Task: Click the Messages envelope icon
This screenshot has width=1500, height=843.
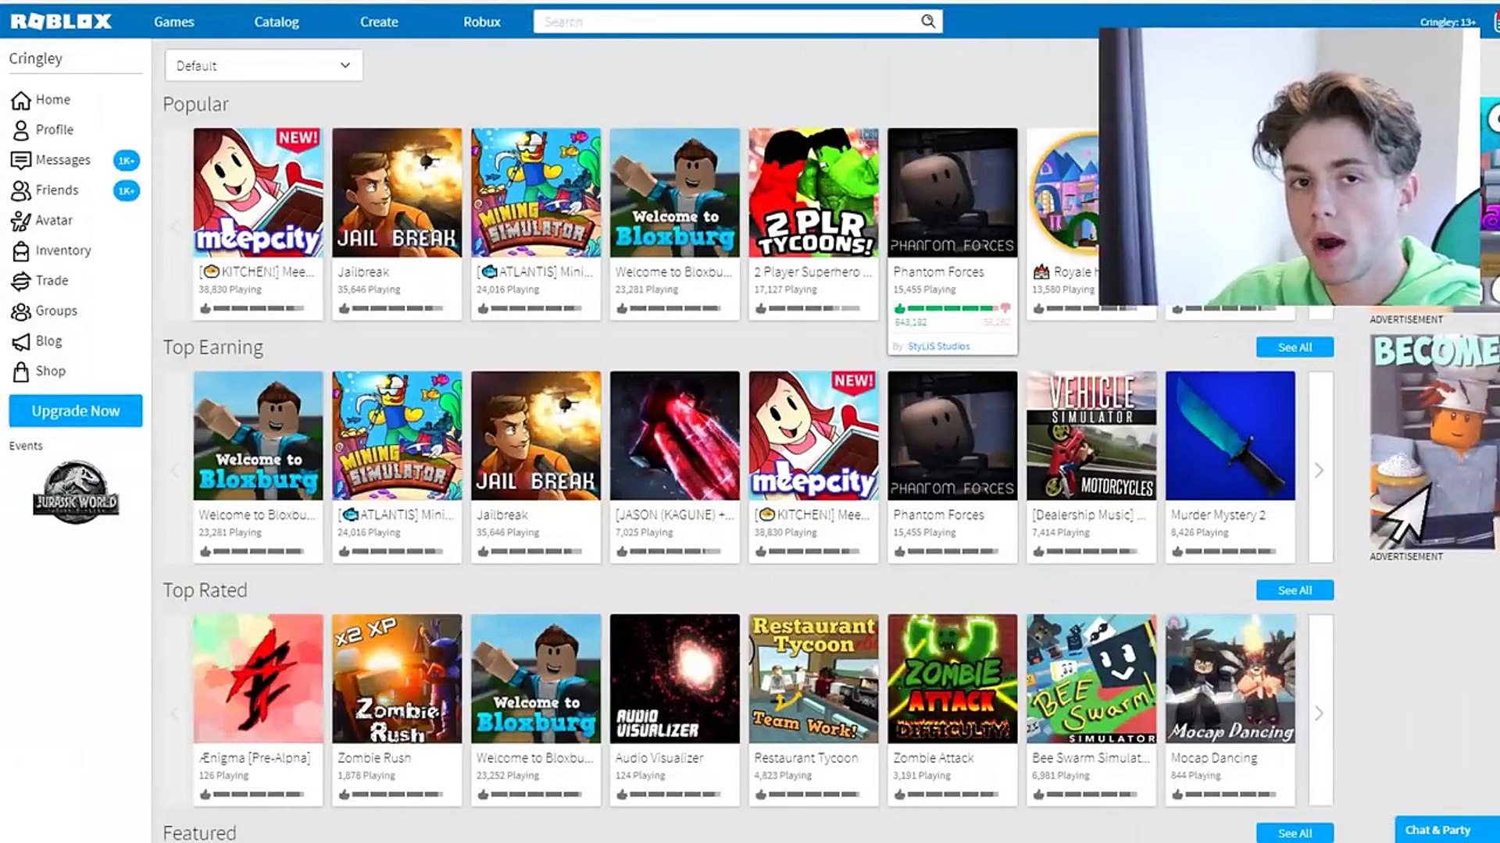Action: [x=21, y=160]
